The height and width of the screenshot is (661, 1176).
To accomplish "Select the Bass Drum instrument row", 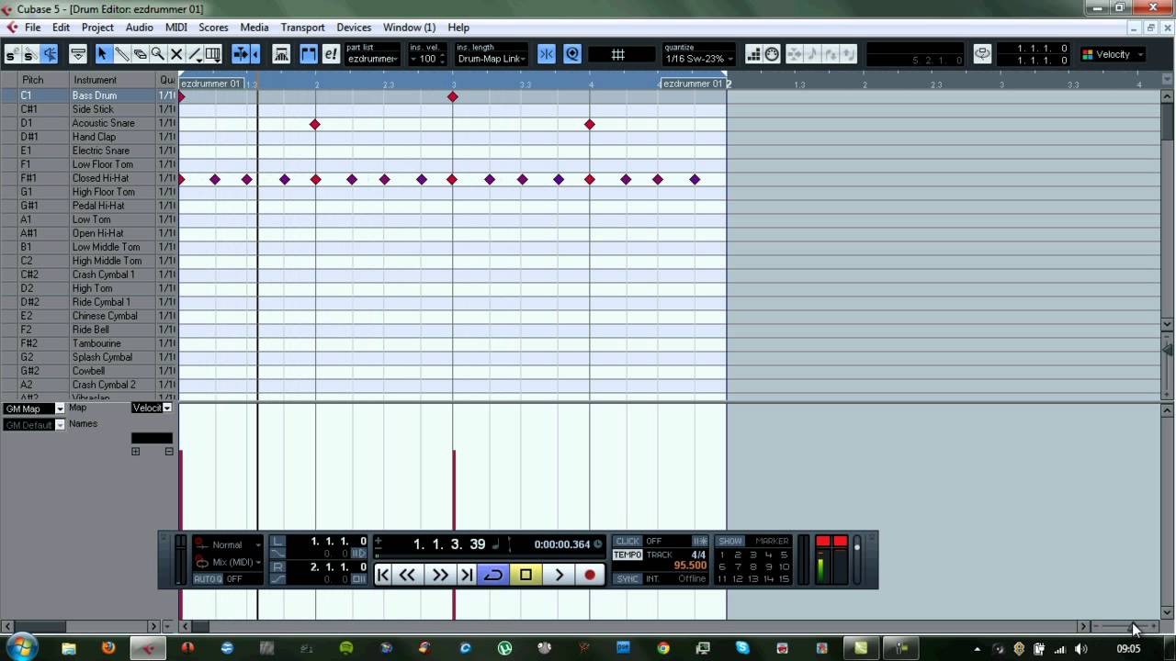I will pos(89,95).
